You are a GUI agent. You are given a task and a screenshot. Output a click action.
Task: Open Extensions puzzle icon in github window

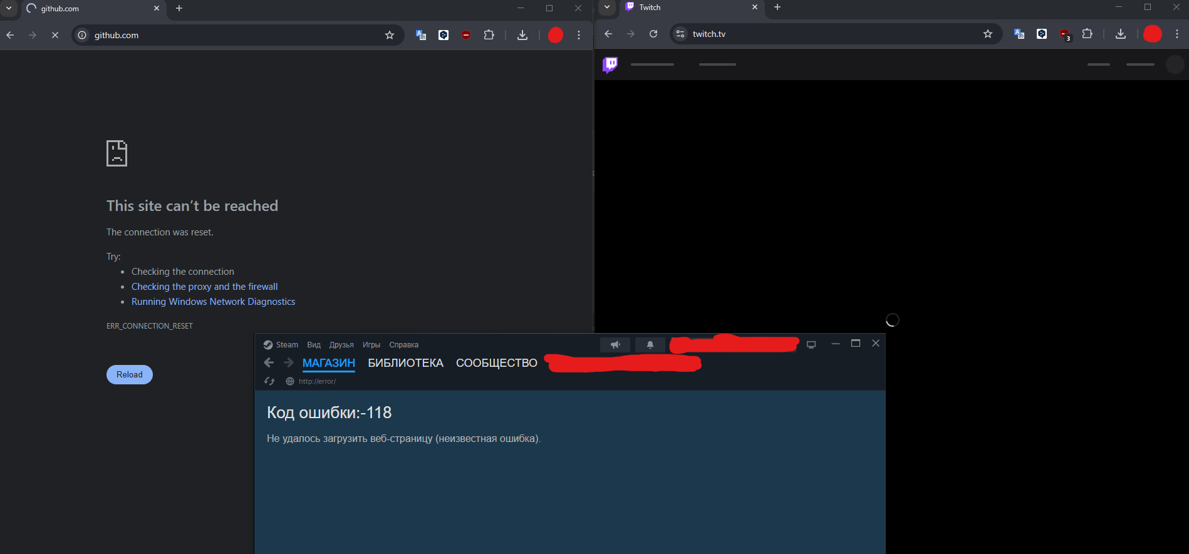(489, 35)
